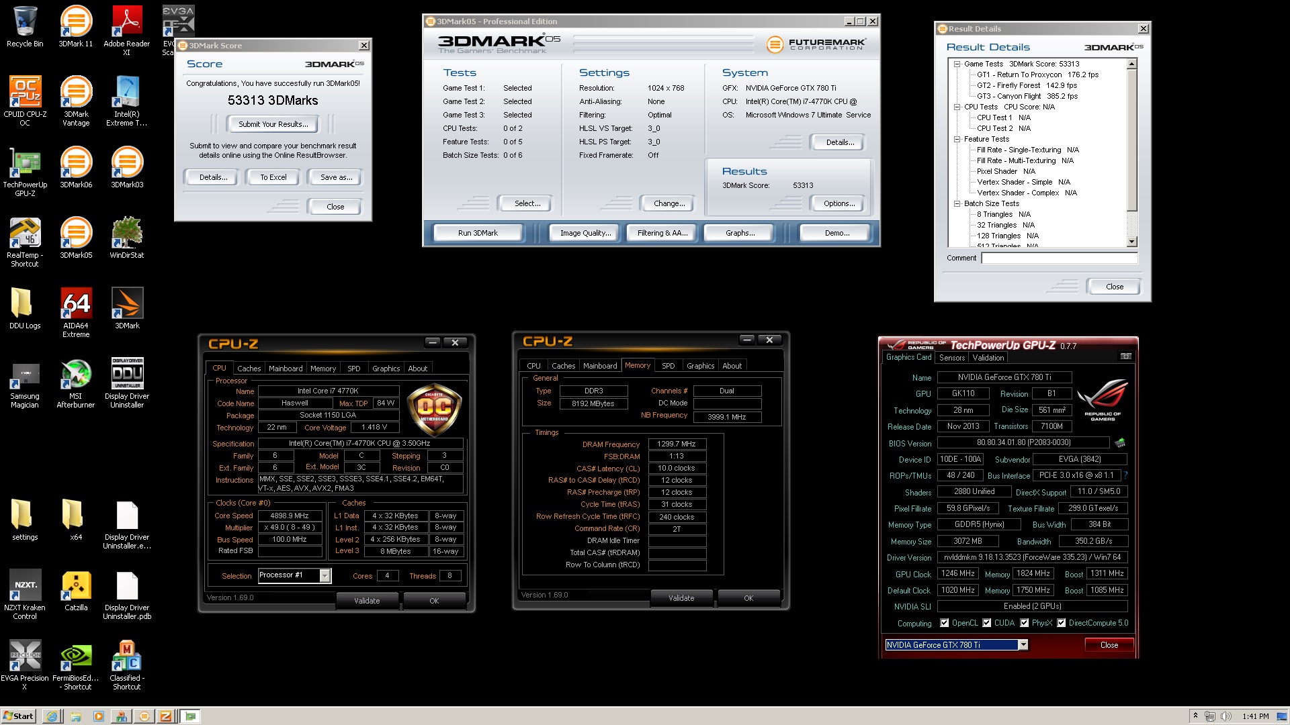
Task: Select GT1 - Return To Proxycon row
Action: [x=1038, y=75]
